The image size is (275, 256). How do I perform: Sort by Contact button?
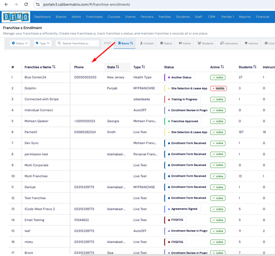click(147, 43)
